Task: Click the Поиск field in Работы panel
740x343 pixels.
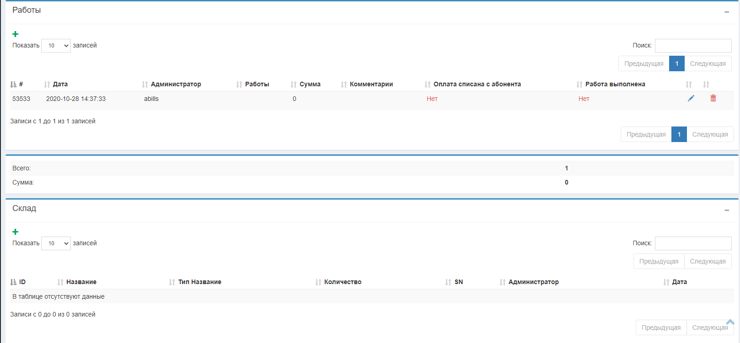Action: (x=693, y=46)
